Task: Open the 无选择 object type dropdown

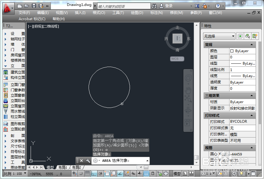Action: [x=219, y=36]
